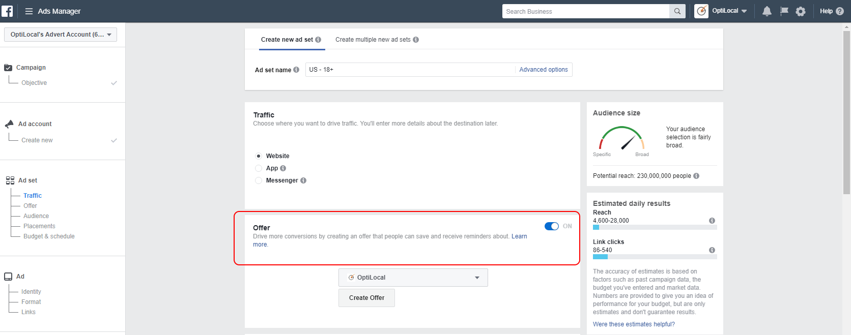
Task: Go to Audience in sidebar
Action: (36, 216)
